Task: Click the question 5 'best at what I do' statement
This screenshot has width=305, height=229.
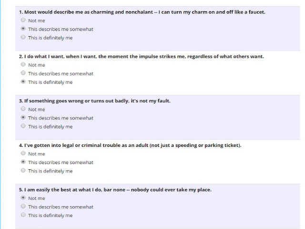Action: click(x=115, y=190)
